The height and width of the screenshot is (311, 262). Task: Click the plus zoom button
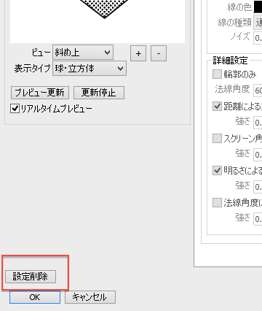coord(138,53)
